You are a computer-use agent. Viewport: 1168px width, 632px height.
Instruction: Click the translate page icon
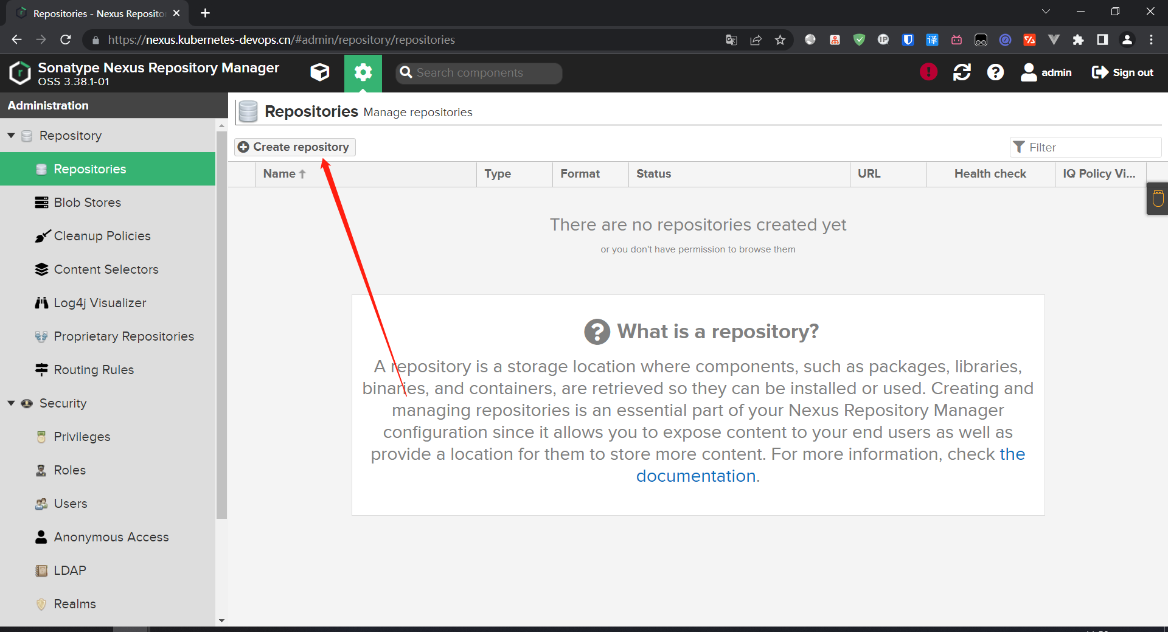[x=731, y=40]
